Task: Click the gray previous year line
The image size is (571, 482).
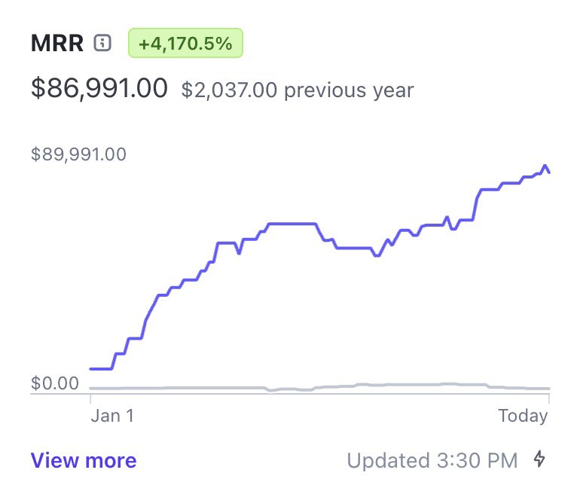Action: (x=319, y=387)
